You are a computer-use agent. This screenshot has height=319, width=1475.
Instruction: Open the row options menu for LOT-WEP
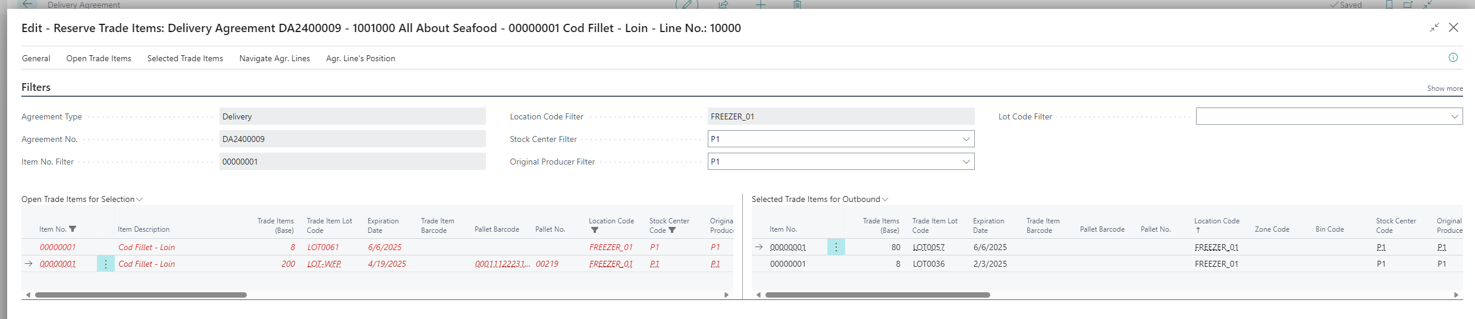click(106, 264)
